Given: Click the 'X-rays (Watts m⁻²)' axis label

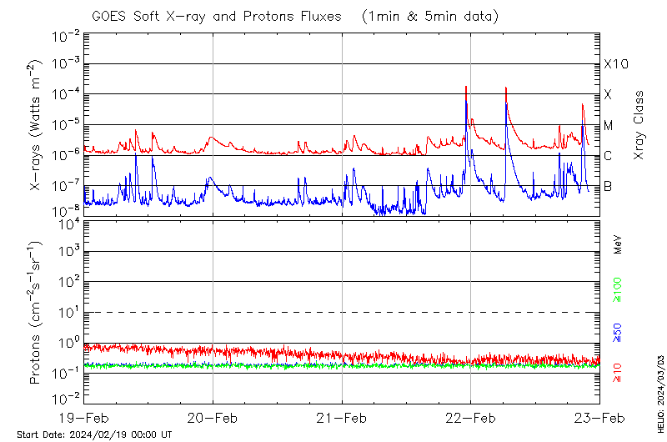Looking at the screenshot, I should point(36,125).
